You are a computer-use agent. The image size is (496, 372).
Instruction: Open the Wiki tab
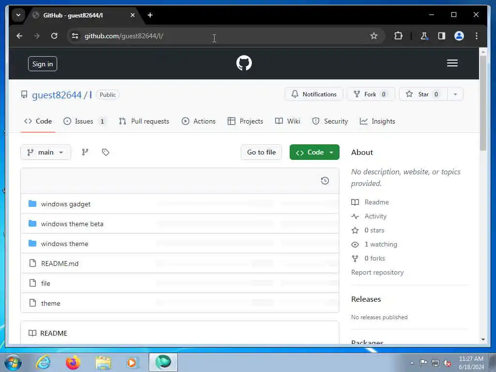coord(288,121)
